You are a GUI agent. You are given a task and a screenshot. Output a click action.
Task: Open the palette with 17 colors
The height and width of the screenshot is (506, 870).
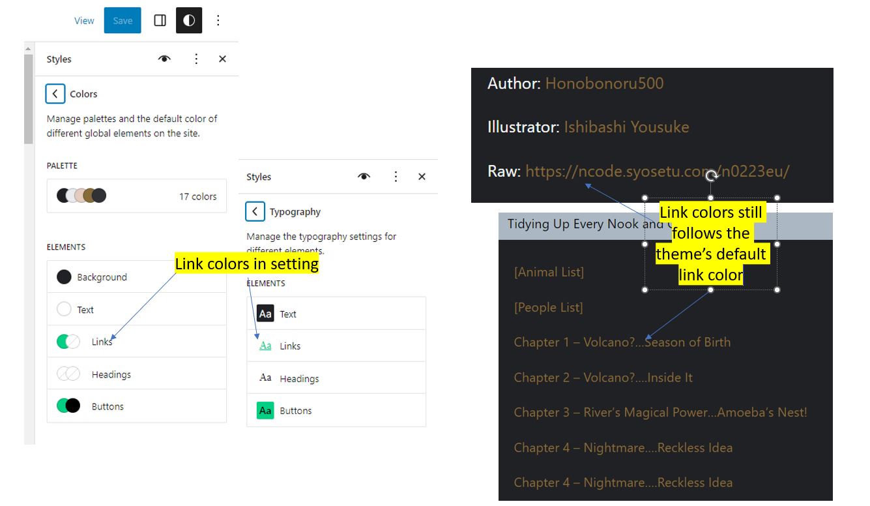coord(137,196)
